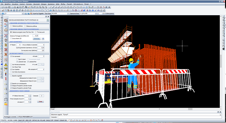The width and height of the screenshot is (226, 123).
Task: Click the undo arrow next to DISEGNA
Action: 43,39
